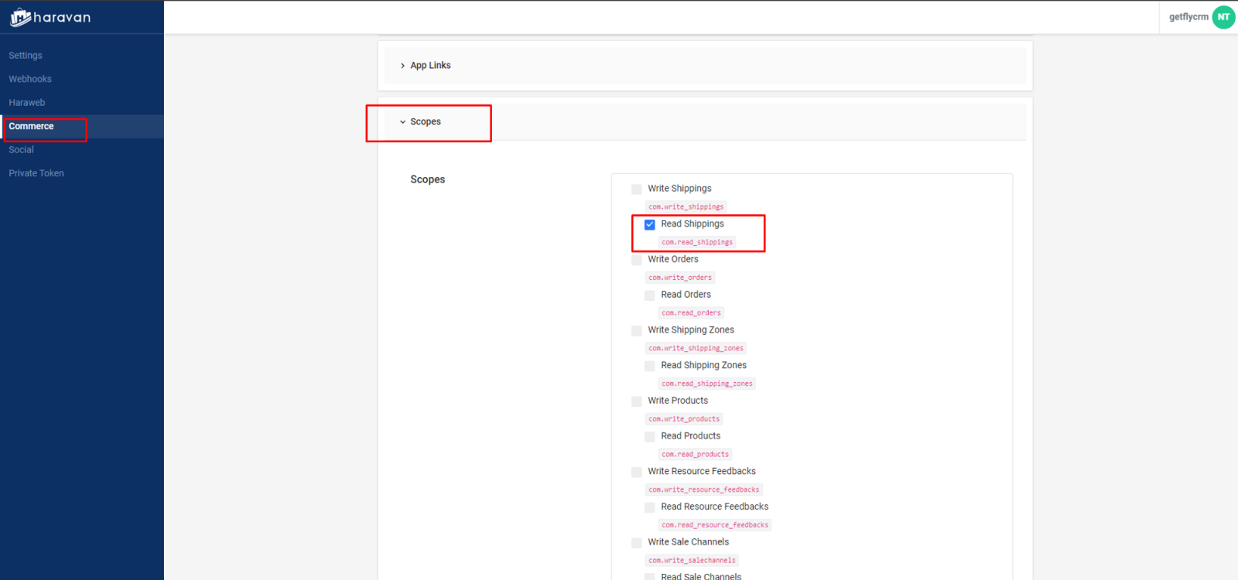Tick the Write Orders checkbox
1238x580 pixels.
(637, 260)
